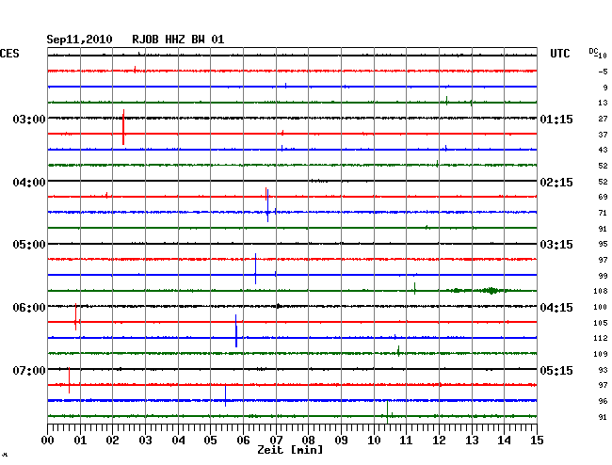
Task: Select minute label 12 on the time axis
Action: (439, 440)
